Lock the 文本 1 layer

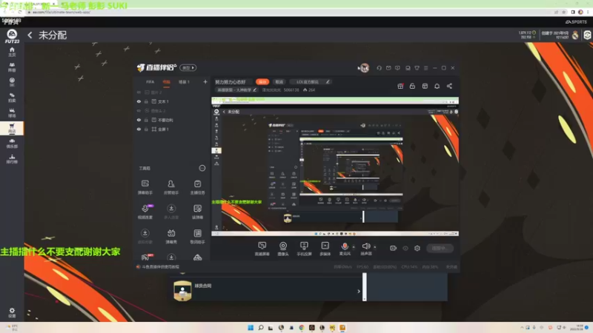146,101
